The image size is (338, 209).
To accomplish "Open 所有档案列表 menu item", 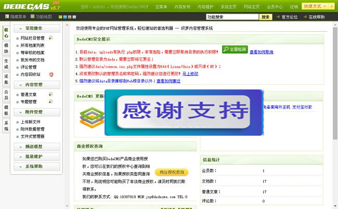I will 32,45.
